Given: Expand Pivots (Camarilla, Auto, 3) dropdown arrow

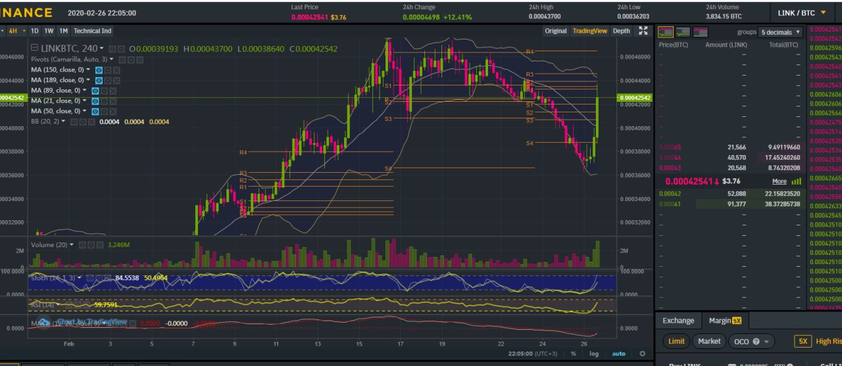Looking at the screenshot, I should [112, 59].
